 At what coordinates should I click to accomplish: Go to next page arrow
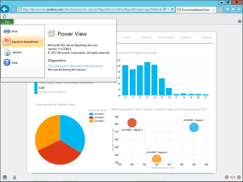click(x=239, y=177)
